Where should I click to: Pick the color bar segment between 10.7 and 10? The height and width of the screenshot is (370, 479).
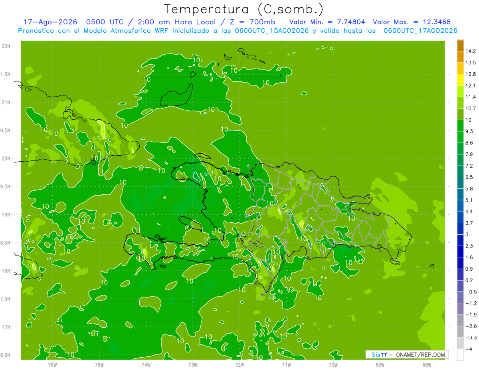pyautogui.click(x=460, y=115)
